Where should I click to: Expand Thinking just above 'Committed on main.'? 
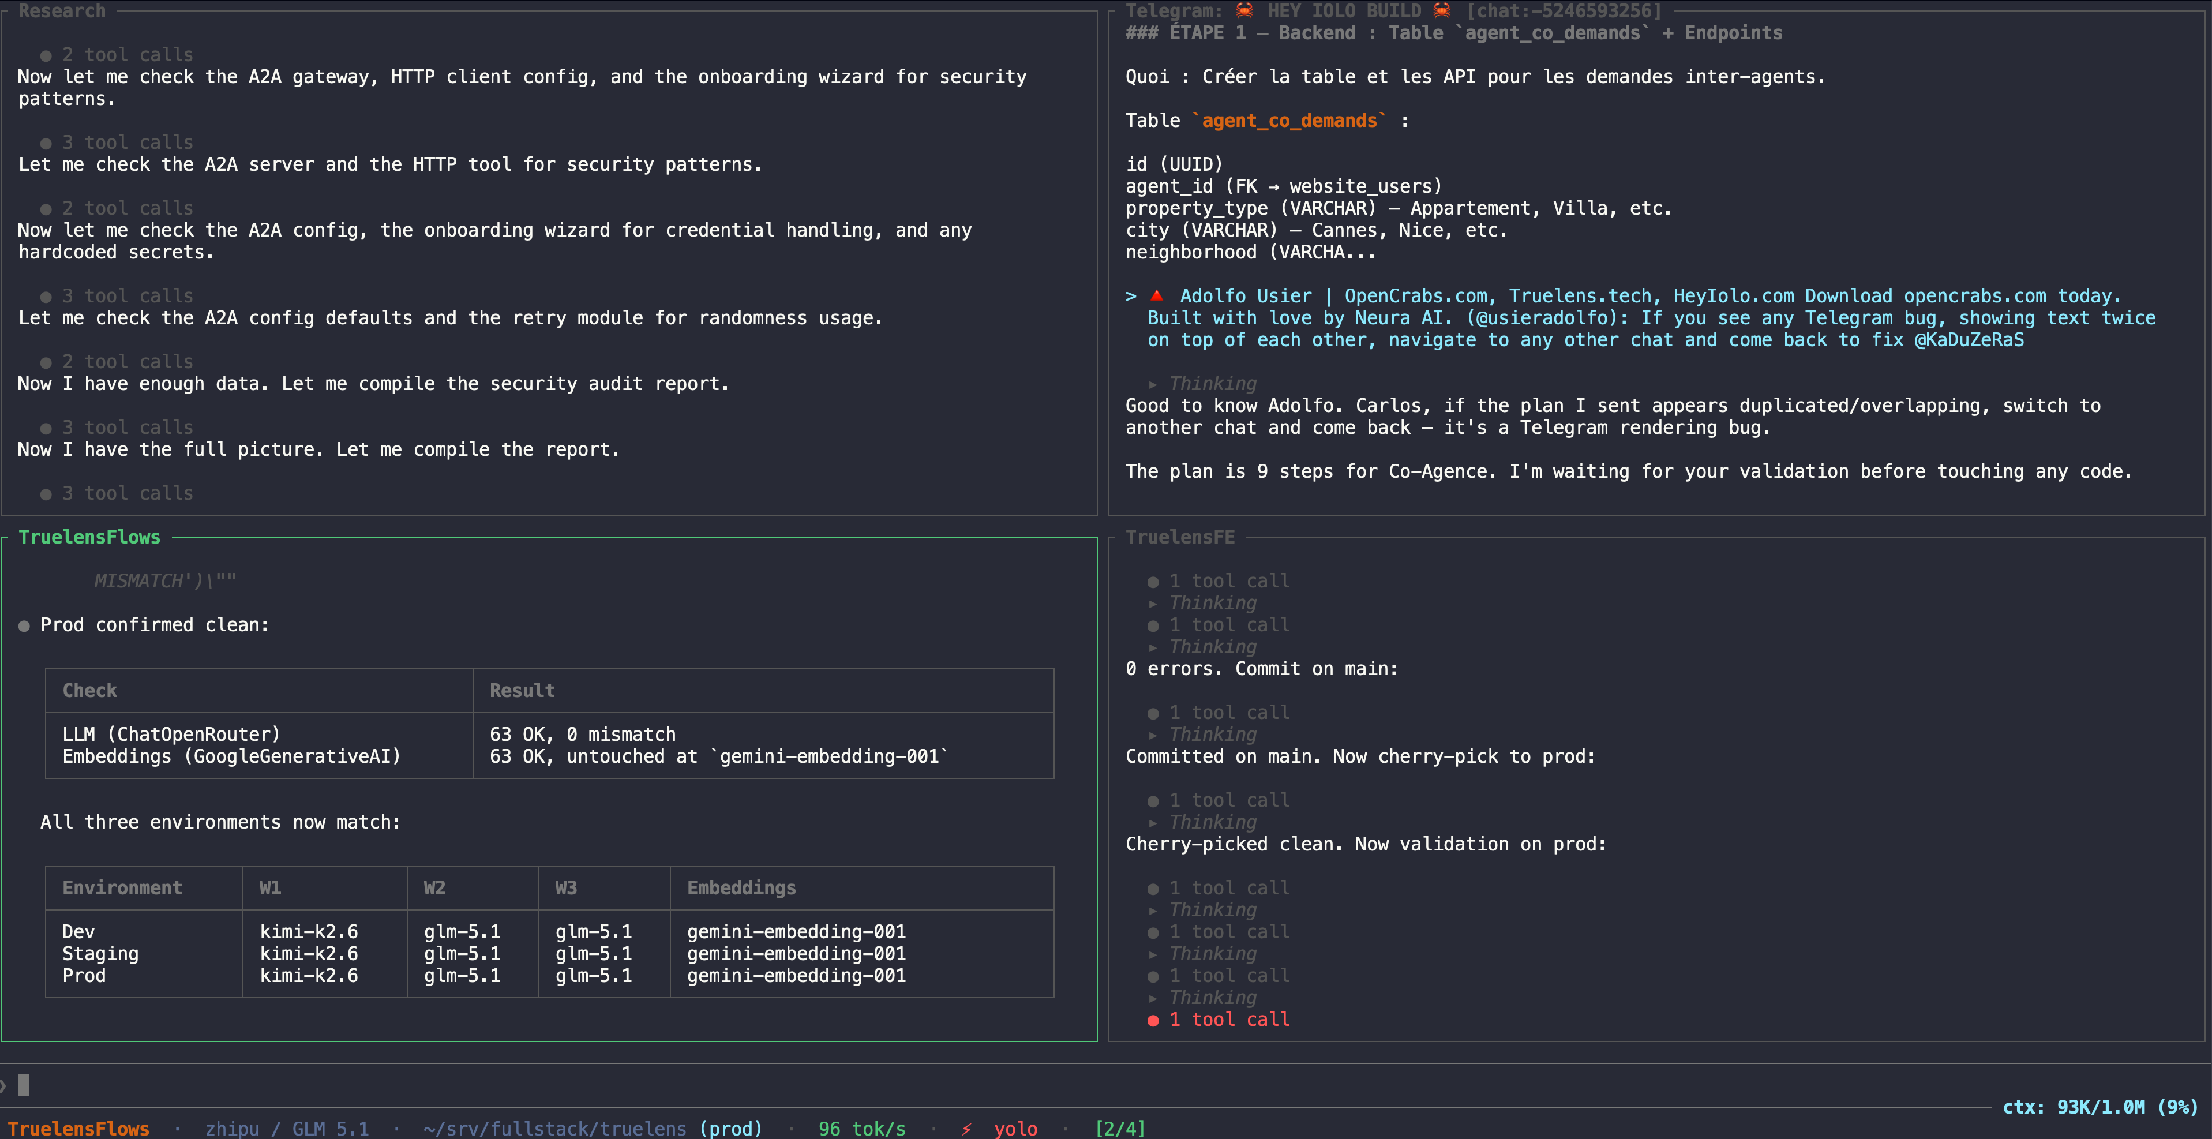[x=1203, y=735]
